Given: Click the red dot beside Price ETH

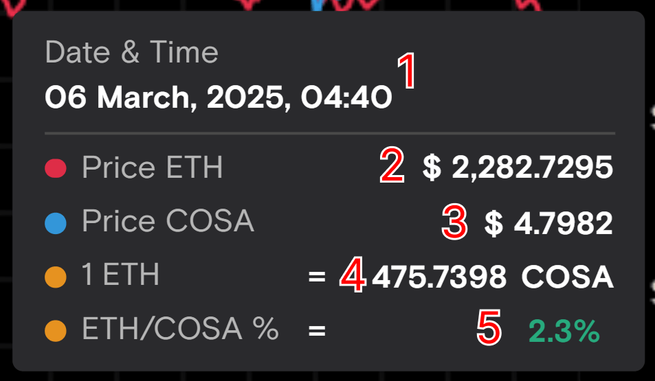Looking at the screenshot, I should point(55,169).
